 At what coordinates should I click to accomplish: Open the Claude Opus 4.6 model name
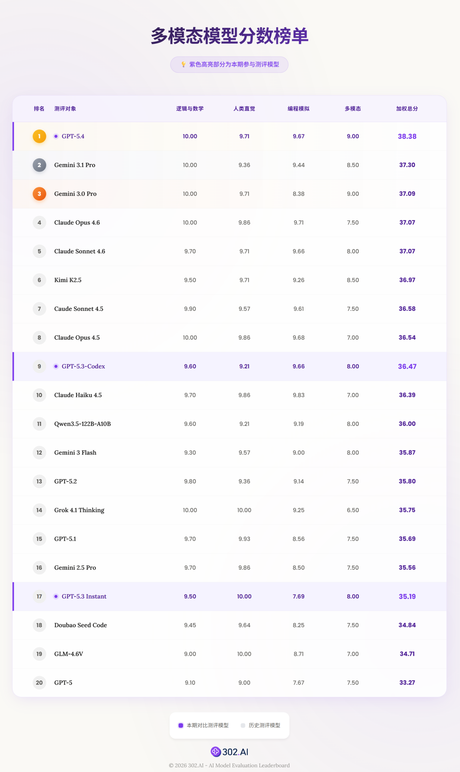pos(77,223)
